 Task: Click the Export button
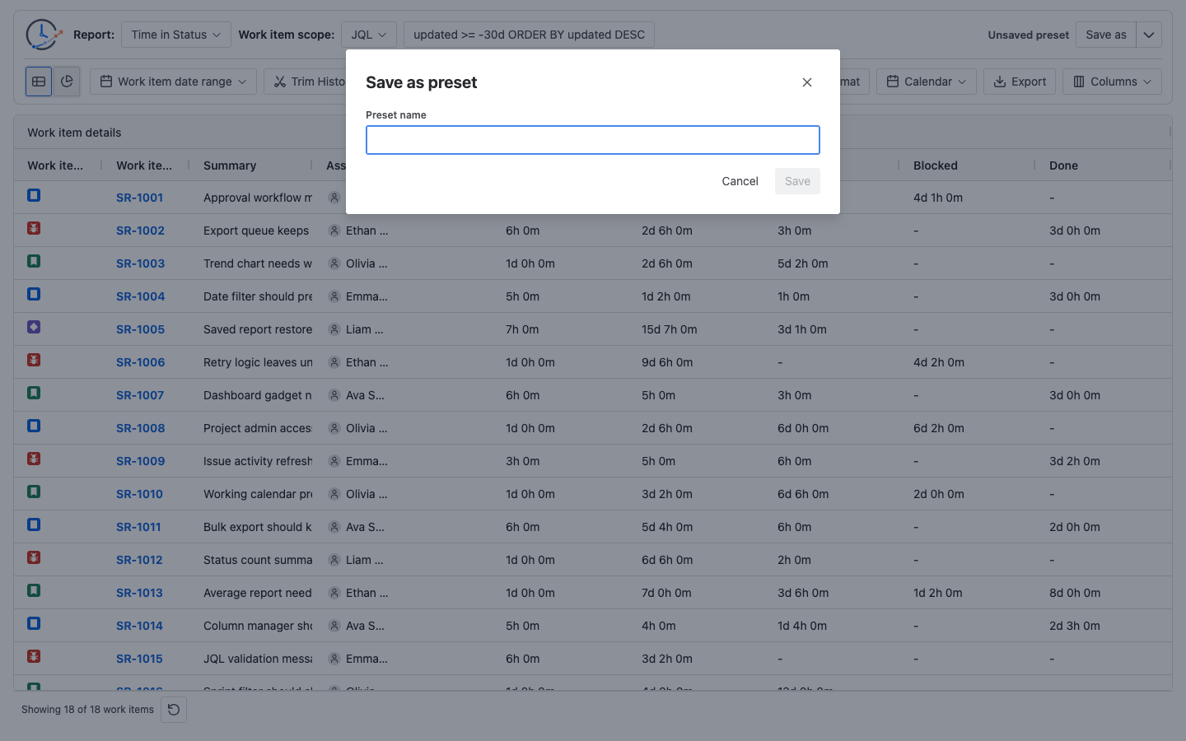click(1020, 82)
